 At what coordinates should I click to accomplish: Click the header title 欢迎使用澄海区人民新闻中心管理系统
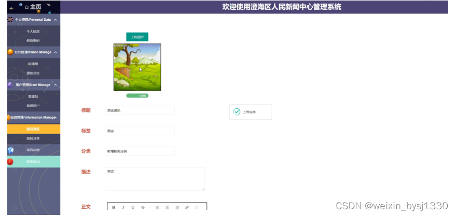(x=282, y=7)
